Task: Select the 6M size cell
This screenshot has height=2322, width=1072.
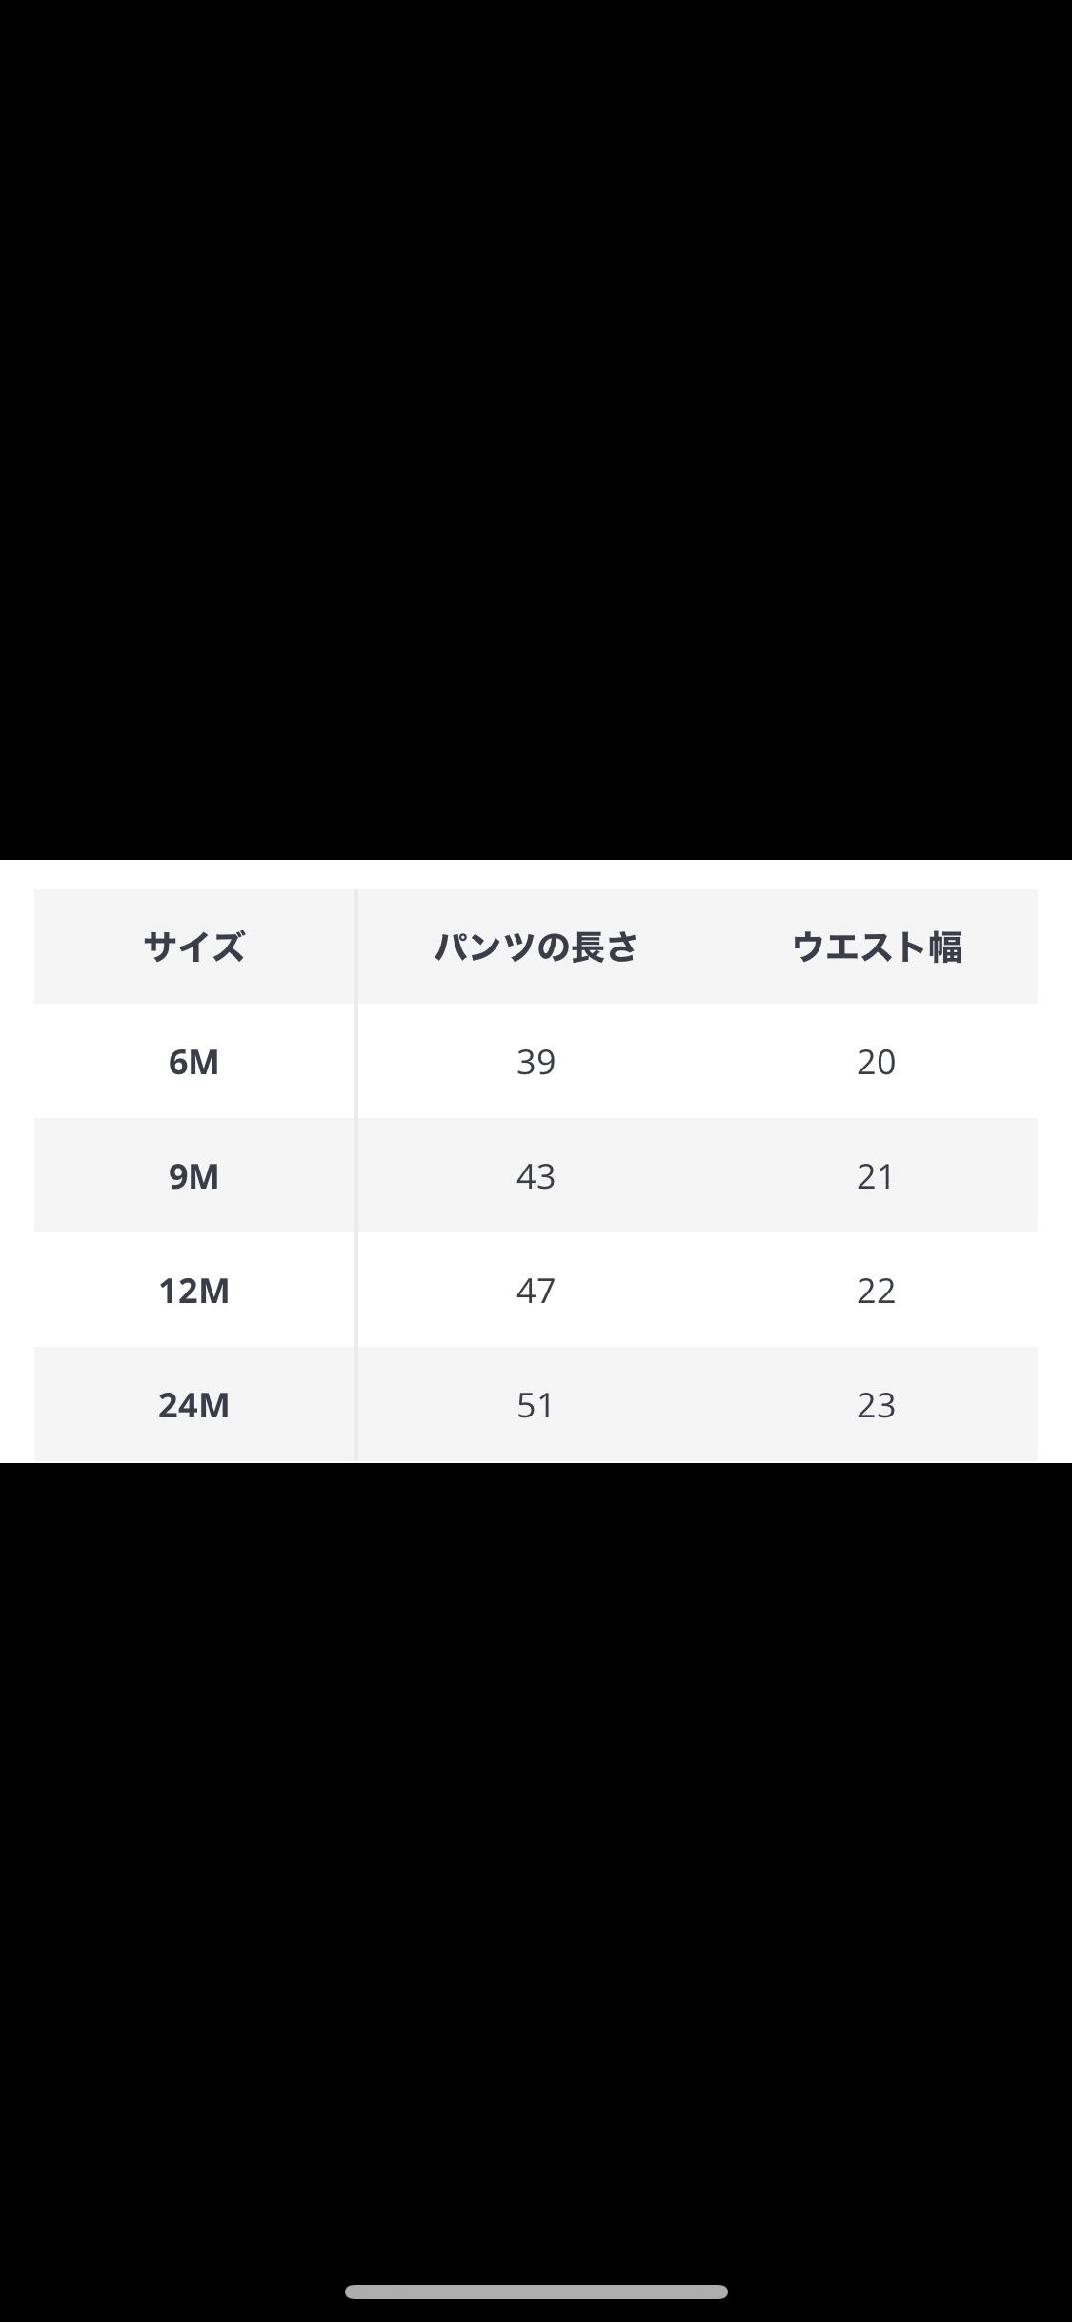Action: click(194, 1062)
